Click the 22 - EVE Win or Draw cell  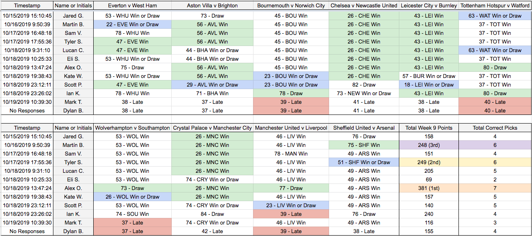132,25
